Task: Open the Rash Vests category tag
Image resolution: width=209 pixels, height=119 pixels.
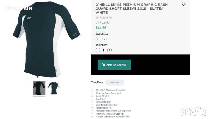Action: (115, 82)
